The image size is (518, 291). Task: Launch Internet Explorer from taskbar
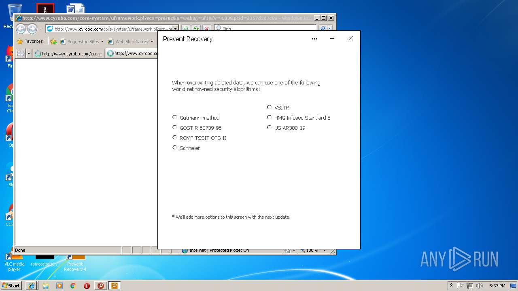click(32, 286)
